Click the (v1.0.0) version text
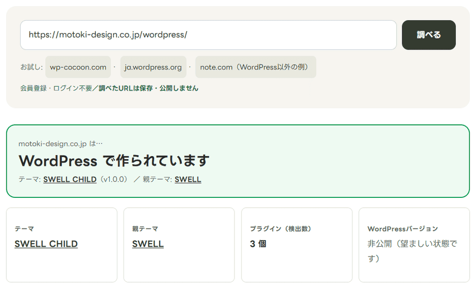This screenshot has height=288, width=476. pos(114,179)
